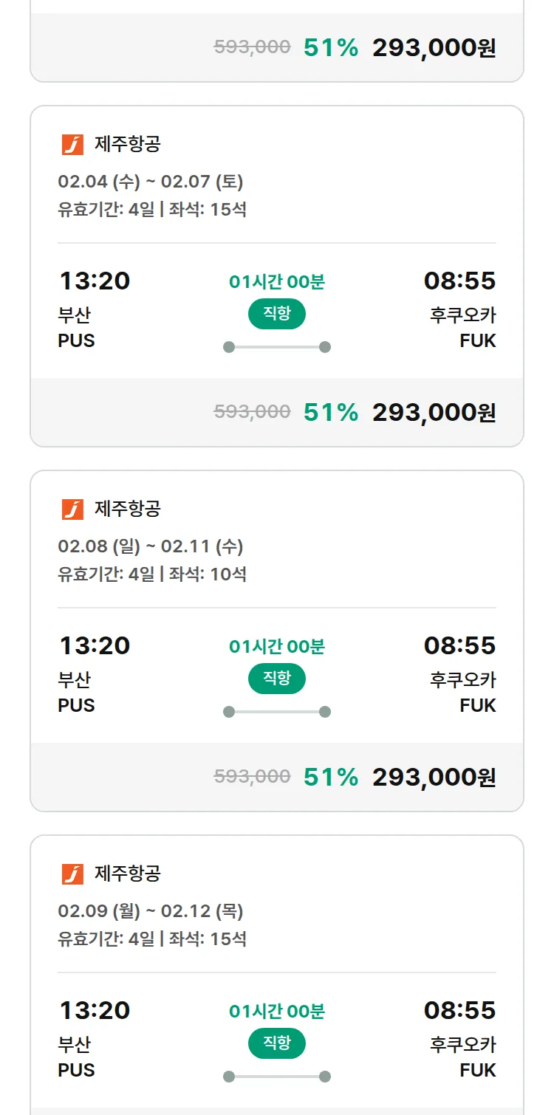Choose 293,000원 price on the 02.04 flight
The width and height of the screenshot is (554, 1115).
(x=434, y=413)
